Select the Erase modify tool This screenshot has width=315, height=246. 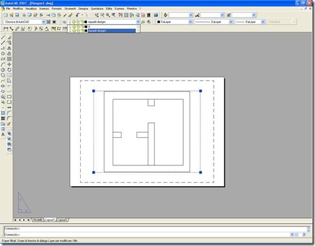[9, 37]
